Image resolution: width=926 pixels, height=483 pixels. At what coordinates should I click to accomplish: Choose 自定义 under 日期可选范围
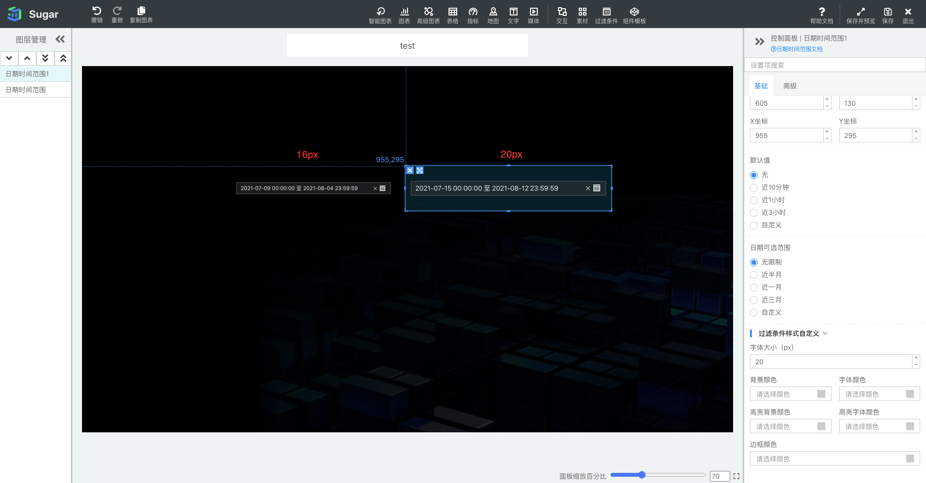754,313
